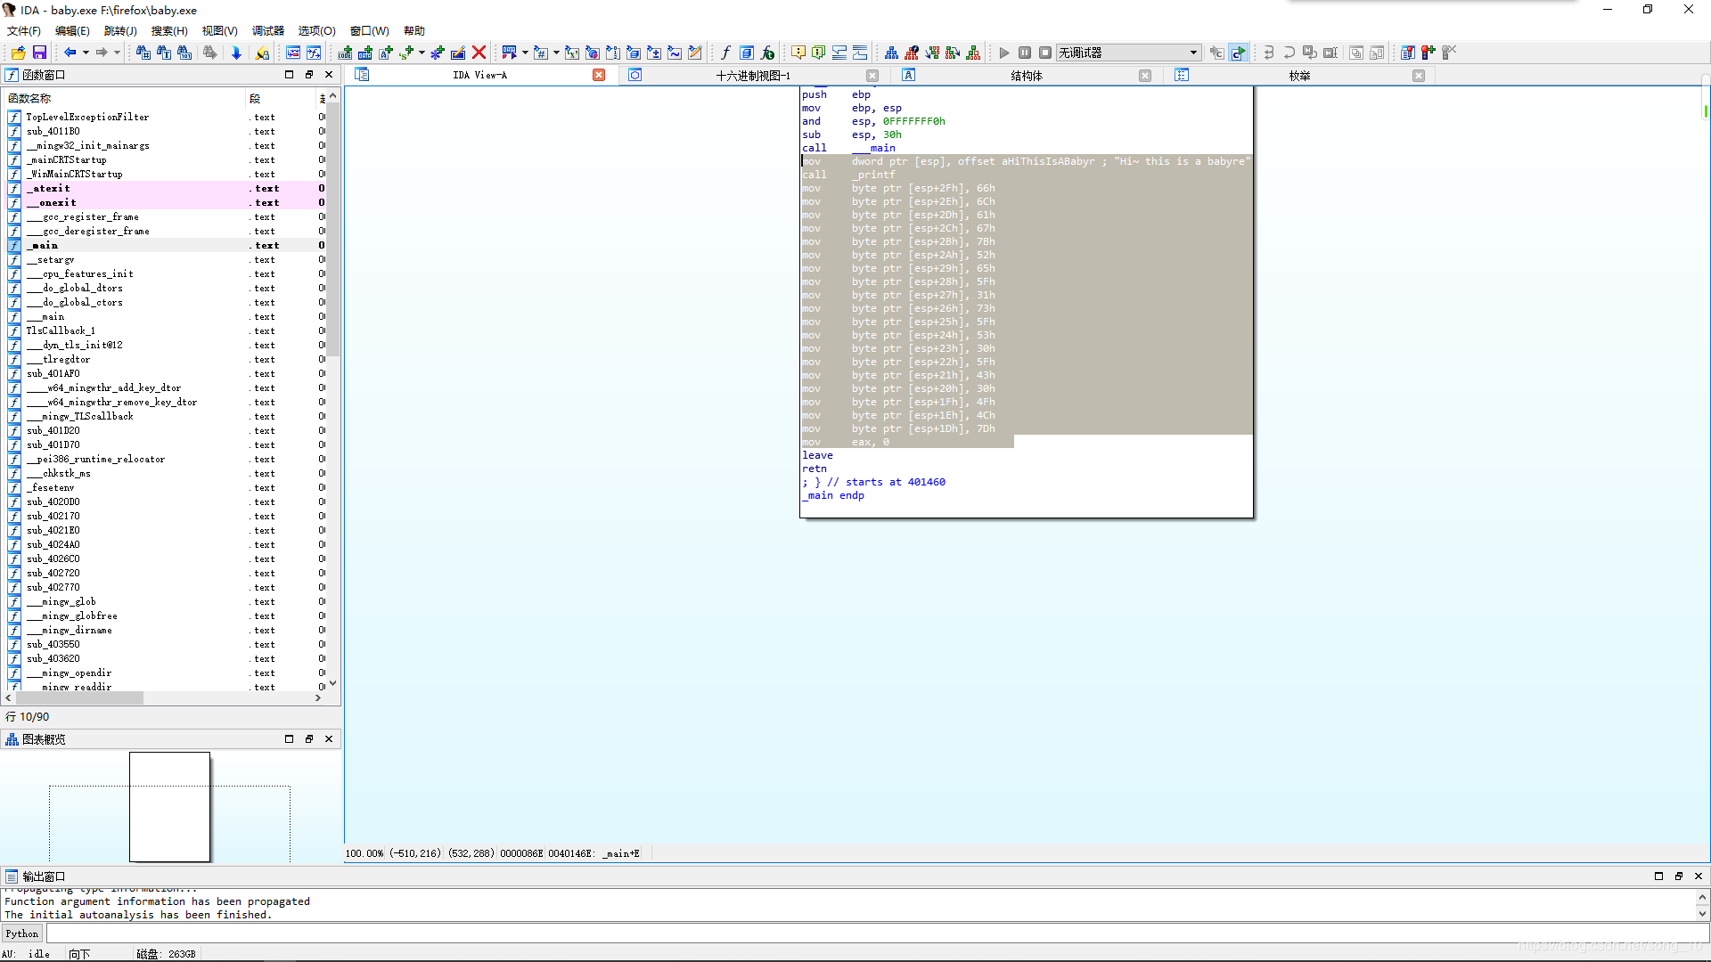
Task: Open the debugger selection dropdown
Action: tap(1192, 53)
